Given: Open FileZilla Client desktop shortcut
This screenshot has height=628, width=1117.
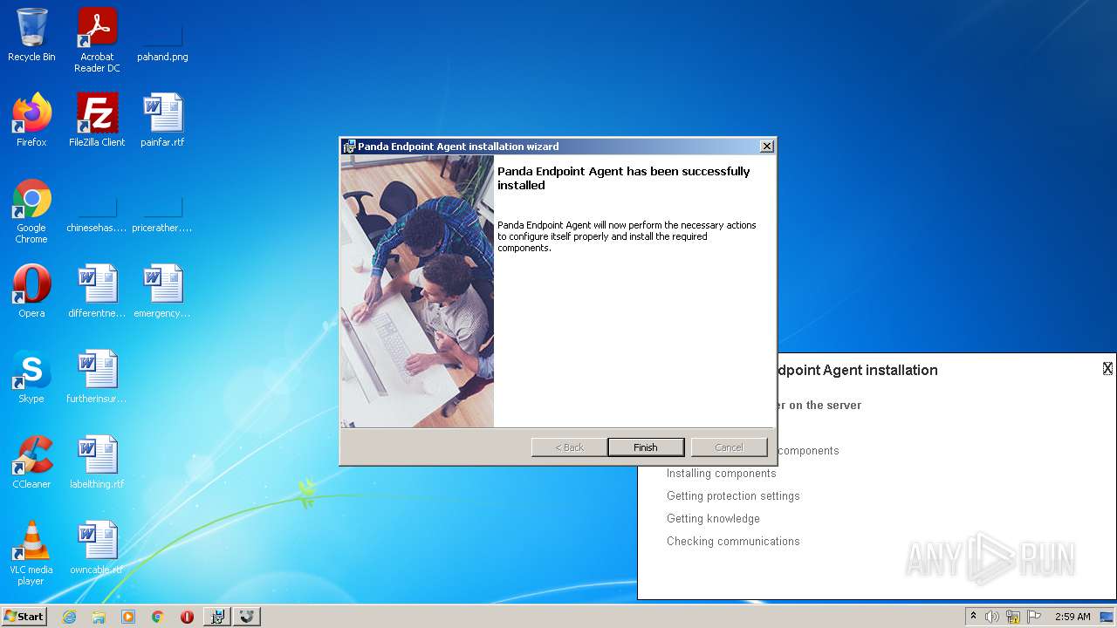Looking at the screenshot, I should (97, 120).
